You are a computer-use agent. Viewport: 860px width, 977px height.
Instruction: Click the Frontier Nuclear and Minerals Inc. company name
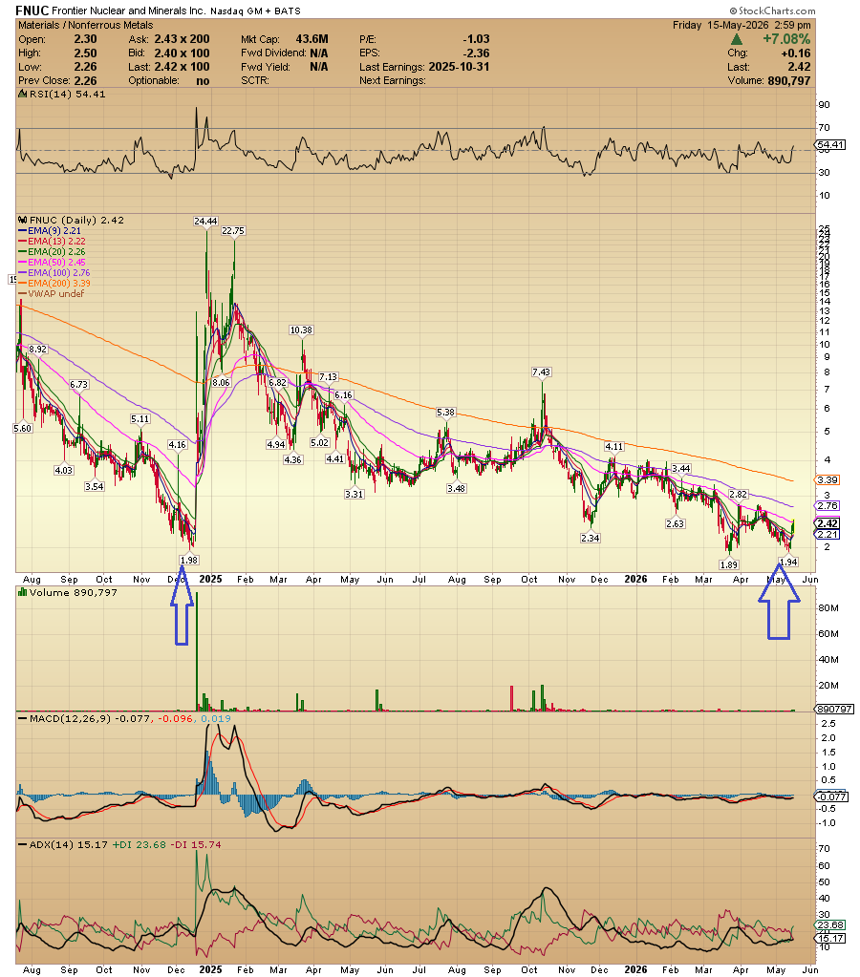click(128, 11)
